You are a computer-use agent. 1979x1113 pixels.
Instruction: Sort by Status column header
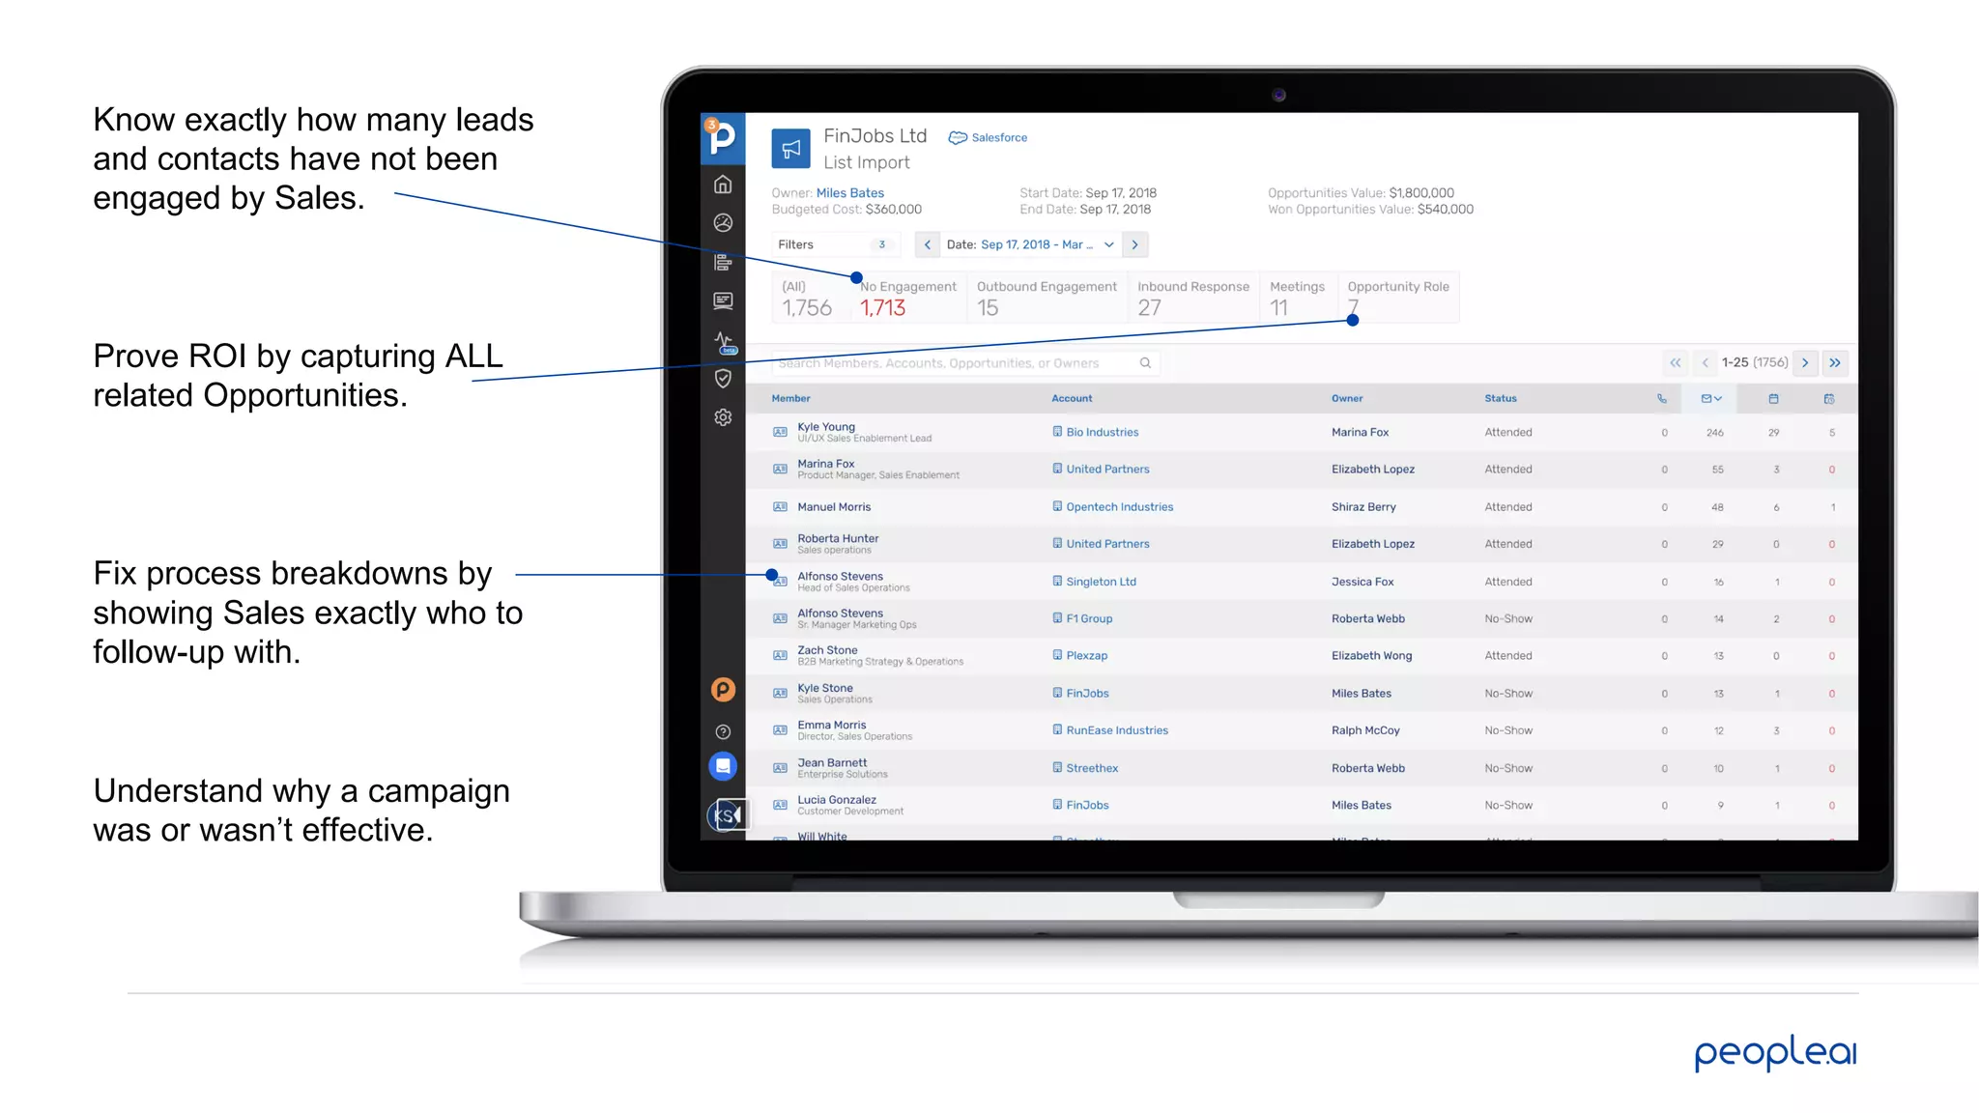[1501, 398]
